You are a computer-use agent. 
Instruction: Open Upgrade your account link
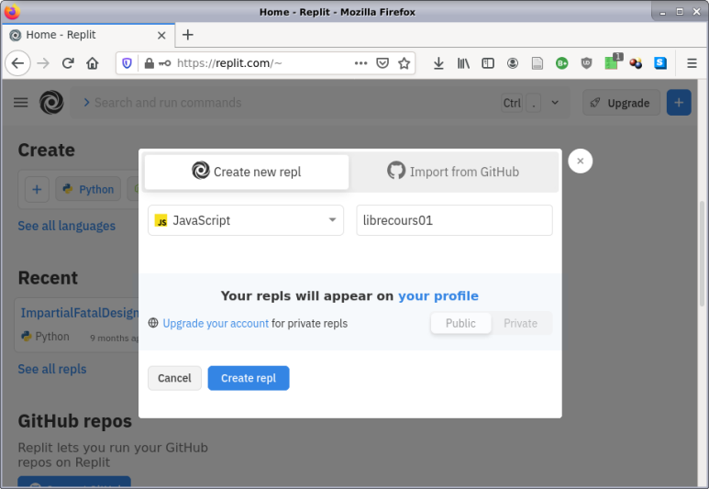[216, 324]
